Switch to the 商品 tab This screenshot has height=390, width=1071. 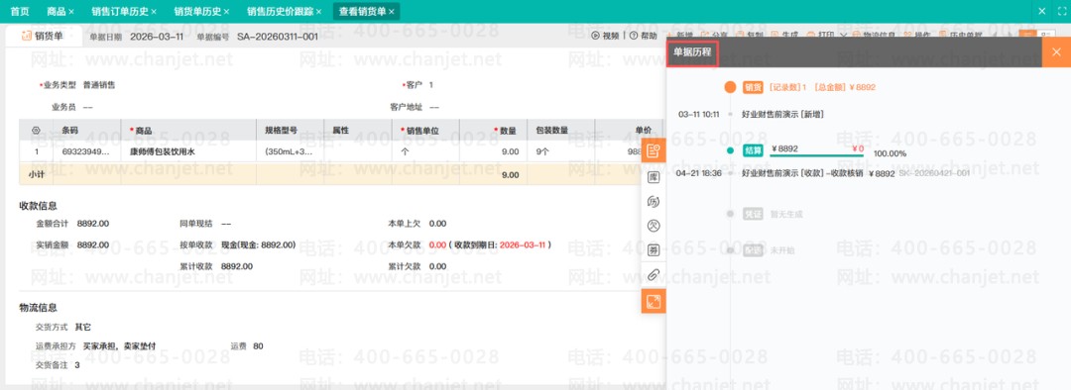pyautogui.click(x=56, y=12)
